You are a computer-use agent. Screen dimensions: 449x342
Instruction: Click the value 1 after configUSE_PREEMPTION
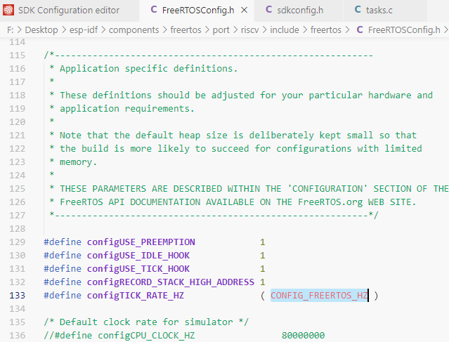[263, 242]
